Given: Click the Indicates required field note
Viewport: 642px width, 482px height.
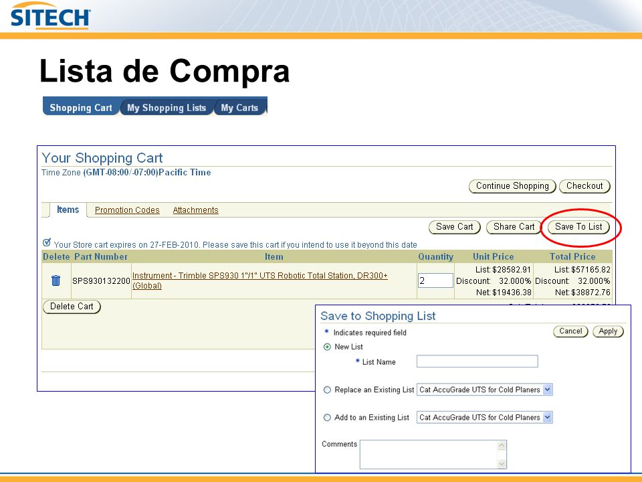Looking at the screenshot, I should point(370,333).
